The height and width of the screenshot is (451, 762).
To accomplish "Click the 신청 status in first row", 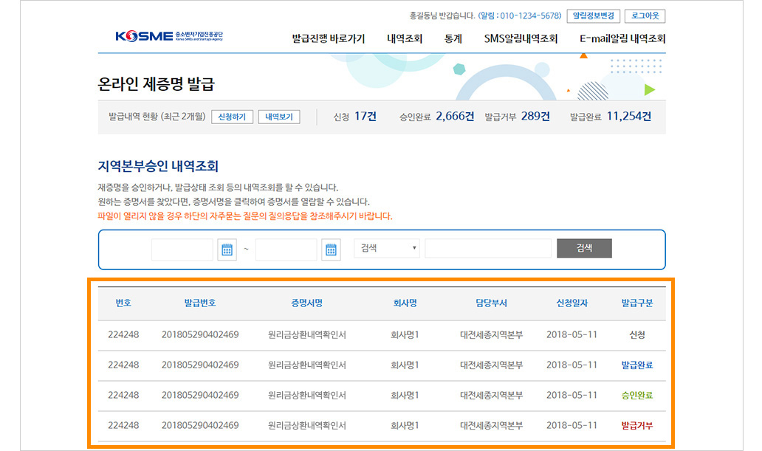I will (x=636, y=334).
